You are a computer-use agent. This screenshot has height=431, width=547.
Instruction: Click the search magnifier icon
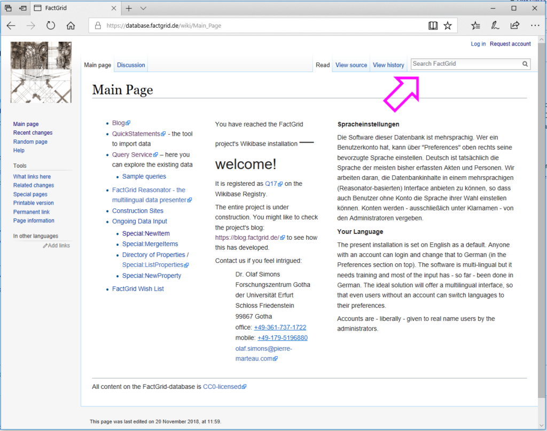[x=525, y=64]
